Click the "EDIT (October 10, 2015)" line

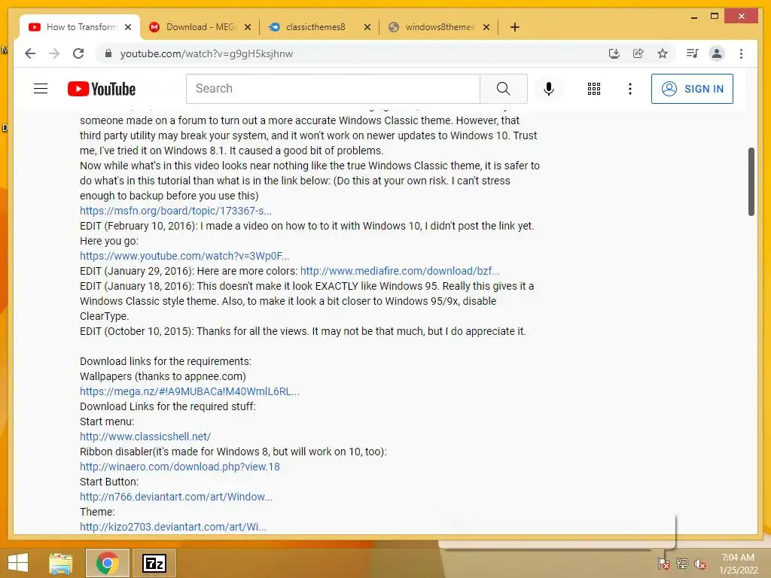click(303, 331)
